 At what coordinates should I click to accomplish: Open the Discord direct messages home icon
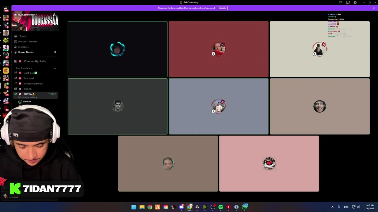(x=6, y=9)
